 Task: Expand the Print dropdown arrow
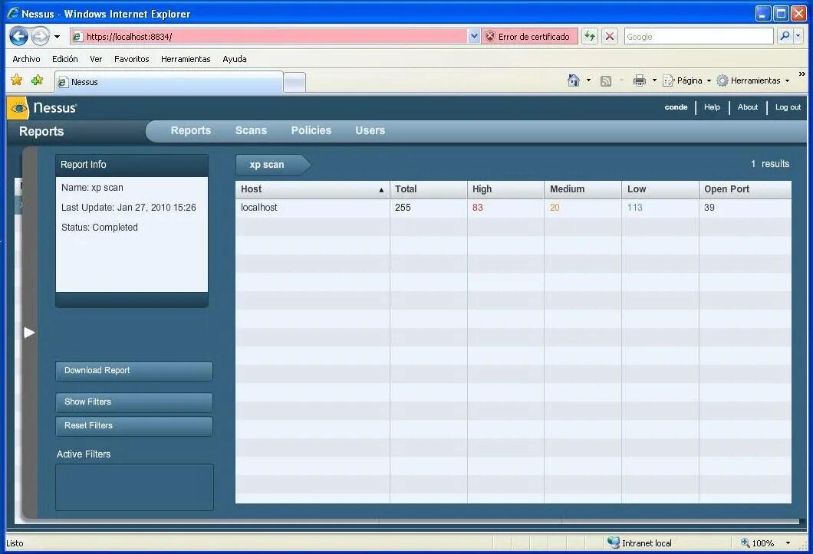[654, 80]
